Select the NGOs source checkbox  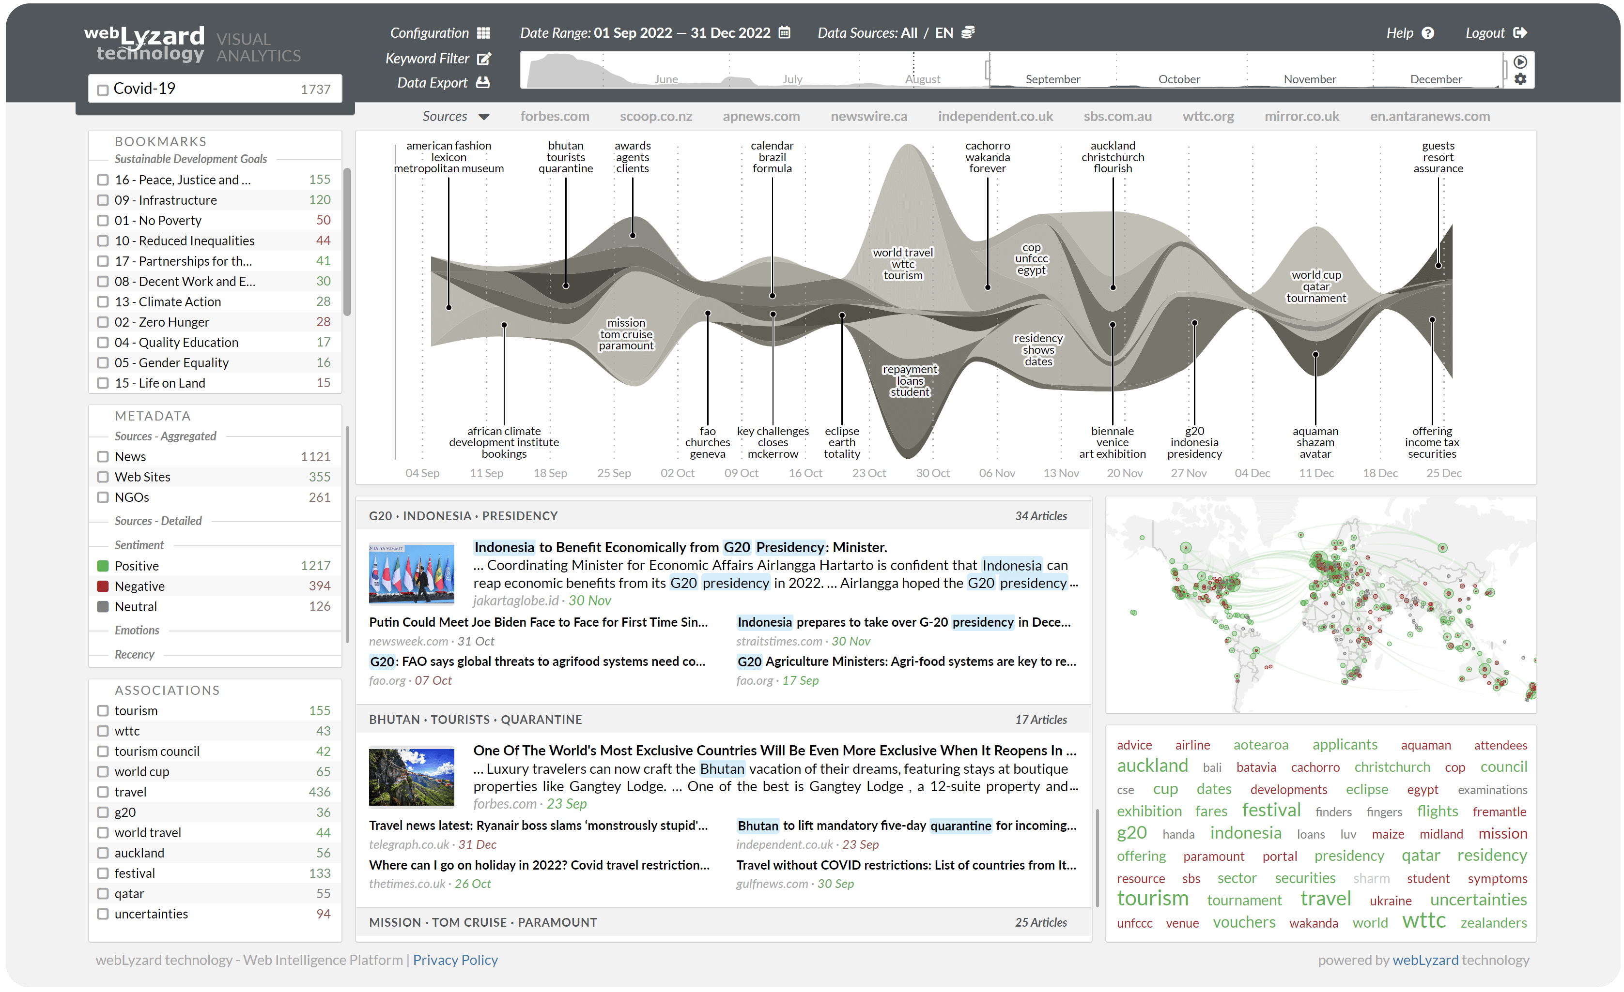(x=103, y=497)
